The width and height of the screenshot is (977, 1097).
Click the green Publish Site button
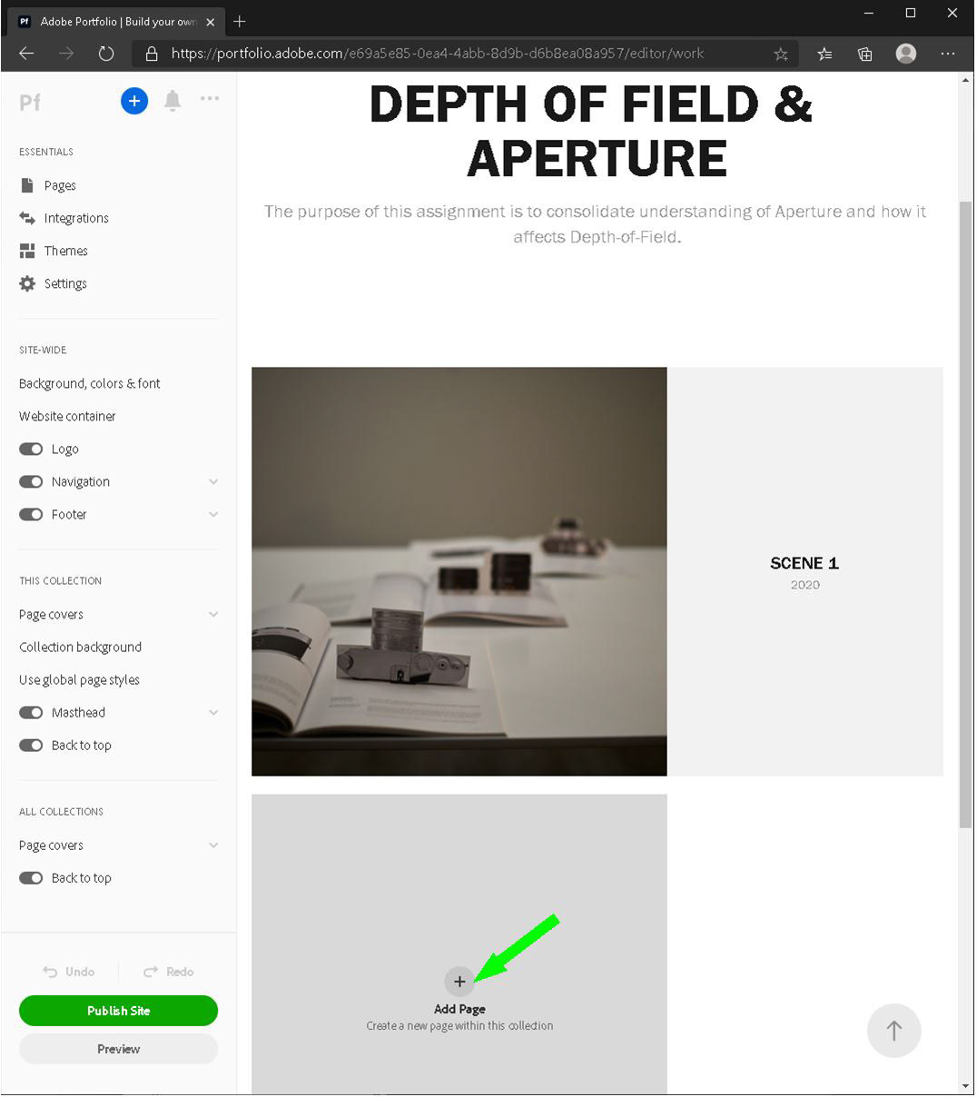(x=118, y=1010)
